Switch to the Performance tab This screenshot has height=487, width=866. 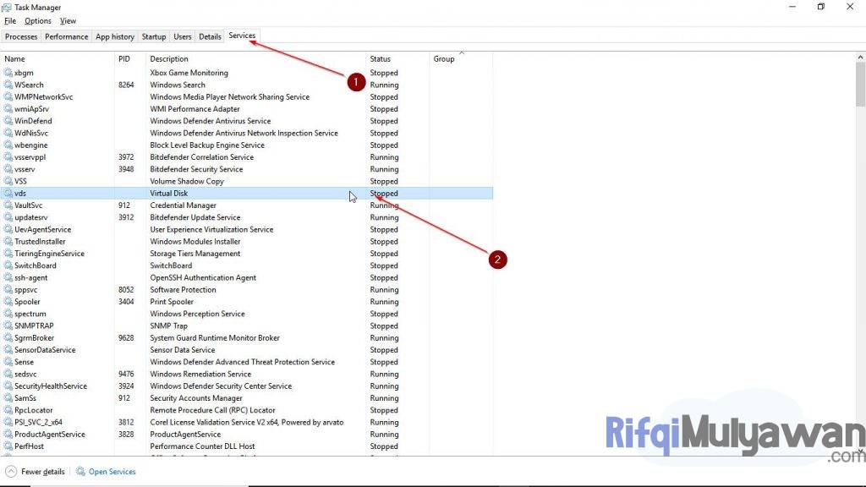pos(66,36)
